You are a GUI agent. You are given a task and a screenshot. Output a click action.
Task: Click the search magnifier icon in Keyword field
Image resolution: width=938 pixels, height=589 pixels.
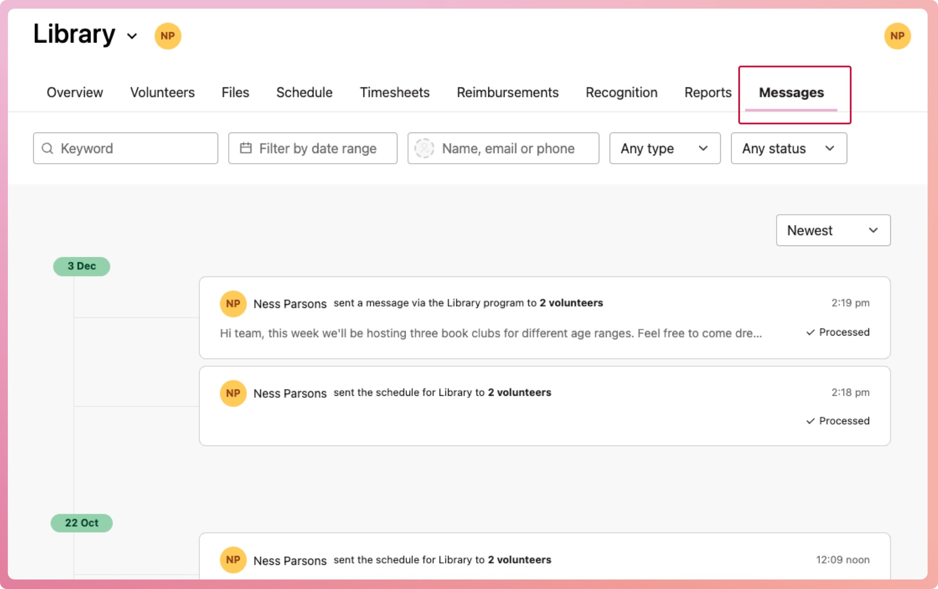[48, 149]
